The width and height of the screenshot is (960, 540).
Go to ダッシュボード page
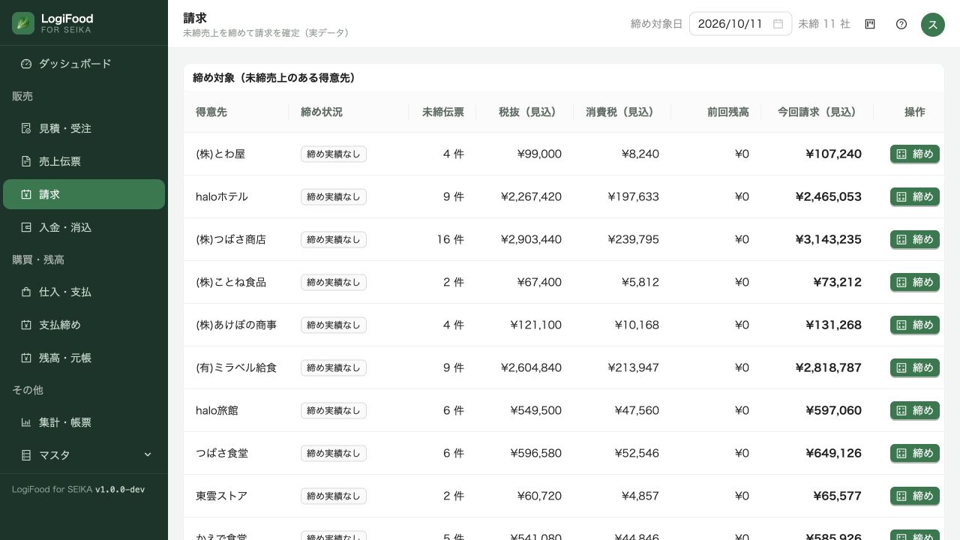[84, 64]
